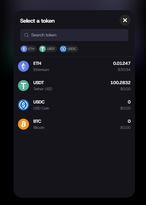The width and height of the screenshot is (146, 205).
Task: Click the Bitcoin logo in token list
Action: pyautogui.click(x=23, y=124)
